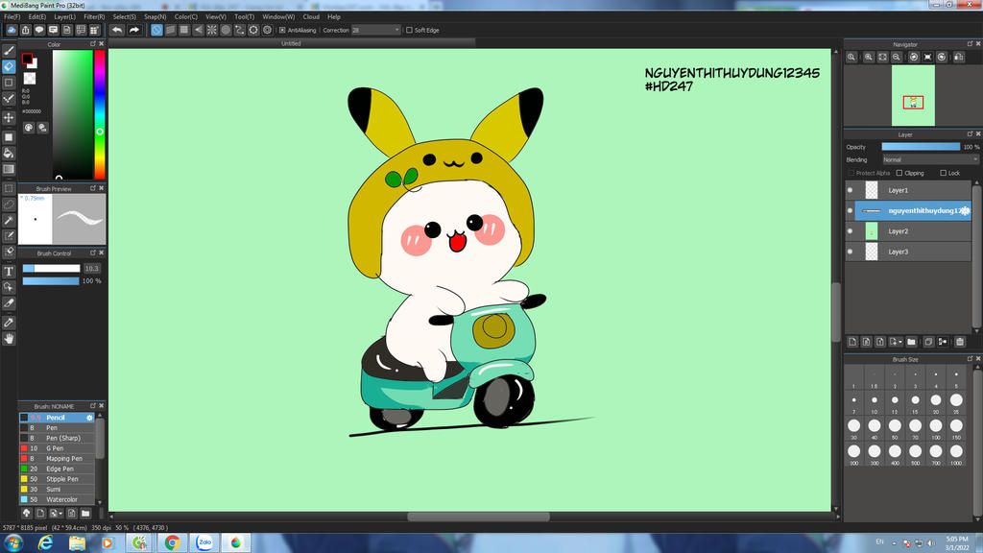Select the G Pen brush
Screen dimensions: 983x553
(x=56, y=448)
